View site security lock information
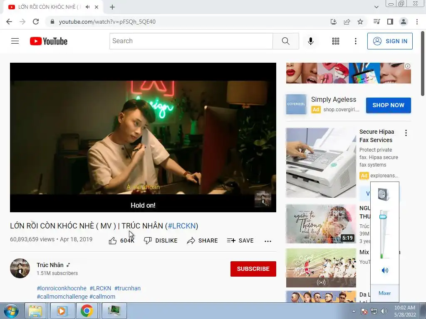426x319 pixels. pos(52,22)
